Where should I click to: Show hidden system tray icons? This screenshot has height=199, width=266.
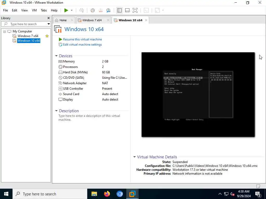point(220,194)
